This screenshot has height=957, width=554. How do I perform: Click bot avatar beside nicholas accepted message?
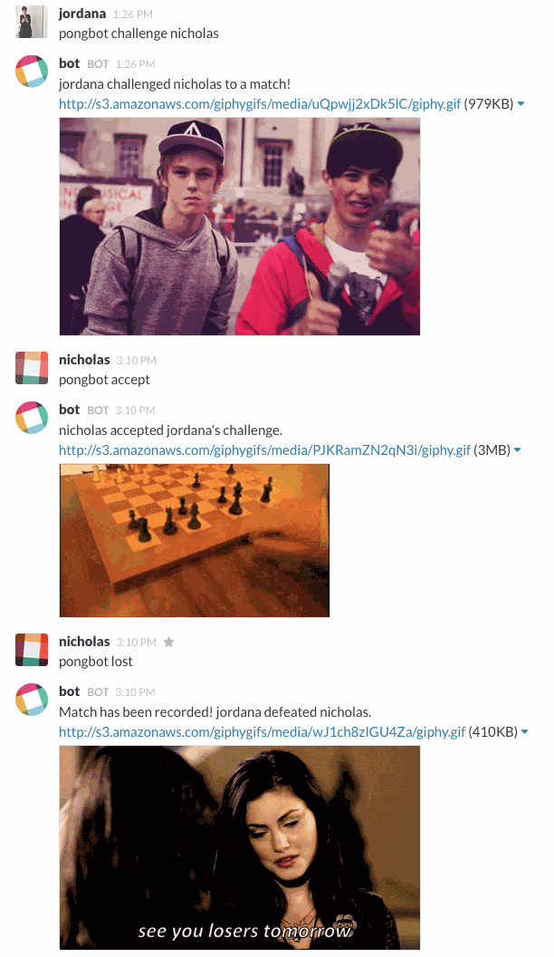click(31, 418)
